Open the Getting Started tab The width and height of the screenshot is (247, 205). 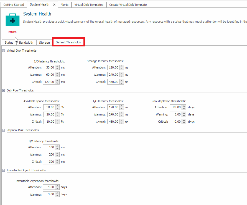(x=14, y=5)
